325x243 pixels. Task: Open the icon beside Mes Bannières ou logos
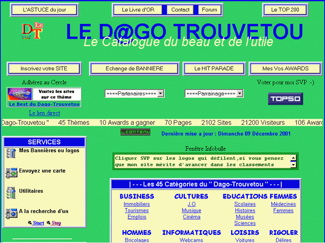(11, 153)
